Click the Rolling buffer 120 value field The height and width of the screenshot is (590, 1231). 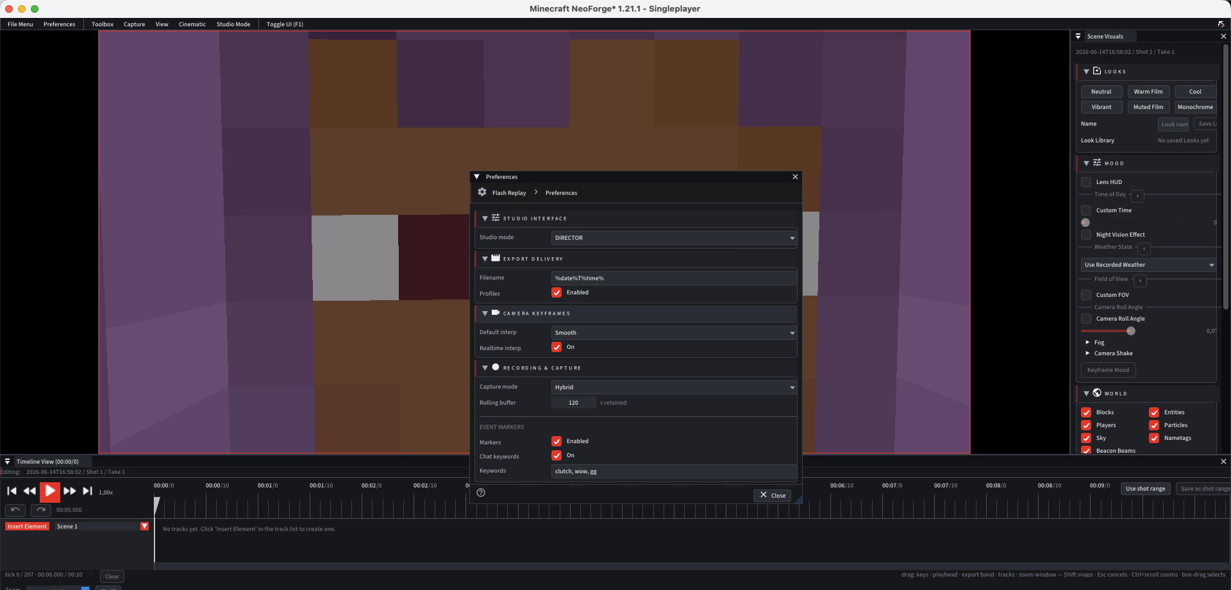[x=573, y=403]
